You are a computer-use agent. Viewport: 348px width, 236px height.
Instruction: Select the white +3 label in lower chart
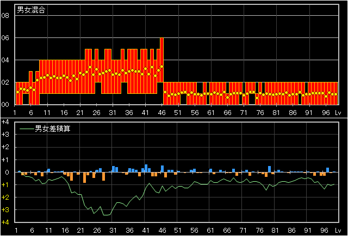coord(5,135)
